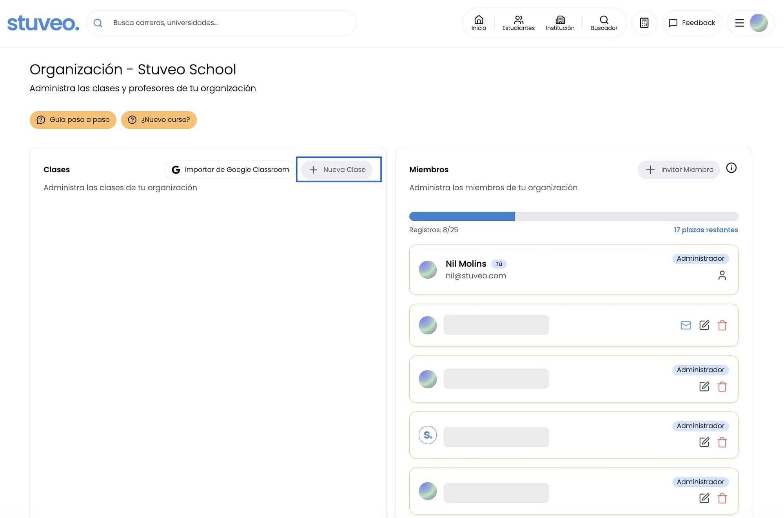Click the Invitar Miembro button
This screenshot has height=518, width=784.
tap(679, 170)
